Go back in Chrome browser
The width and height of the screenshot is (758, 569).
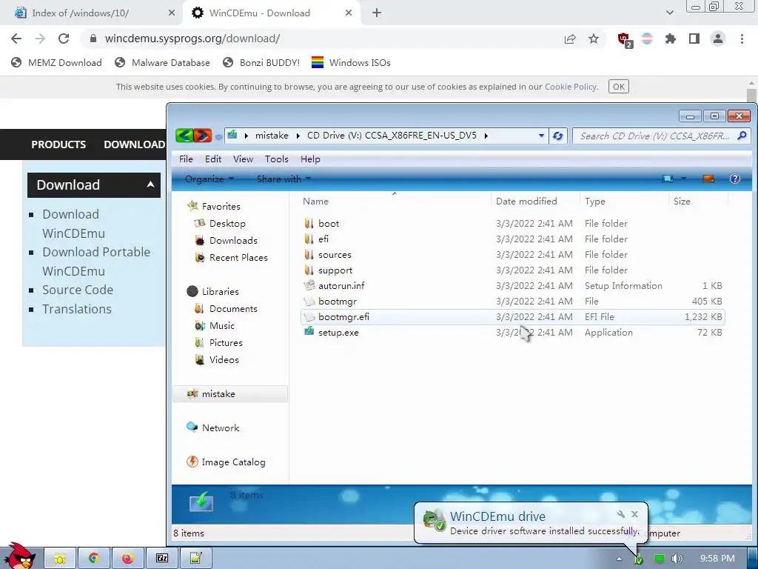(16, 39)
